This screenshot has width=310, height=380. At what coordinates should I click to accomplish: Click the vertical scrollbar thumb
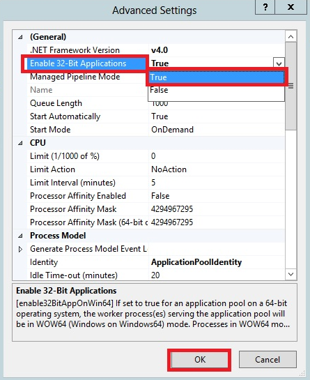291,86
